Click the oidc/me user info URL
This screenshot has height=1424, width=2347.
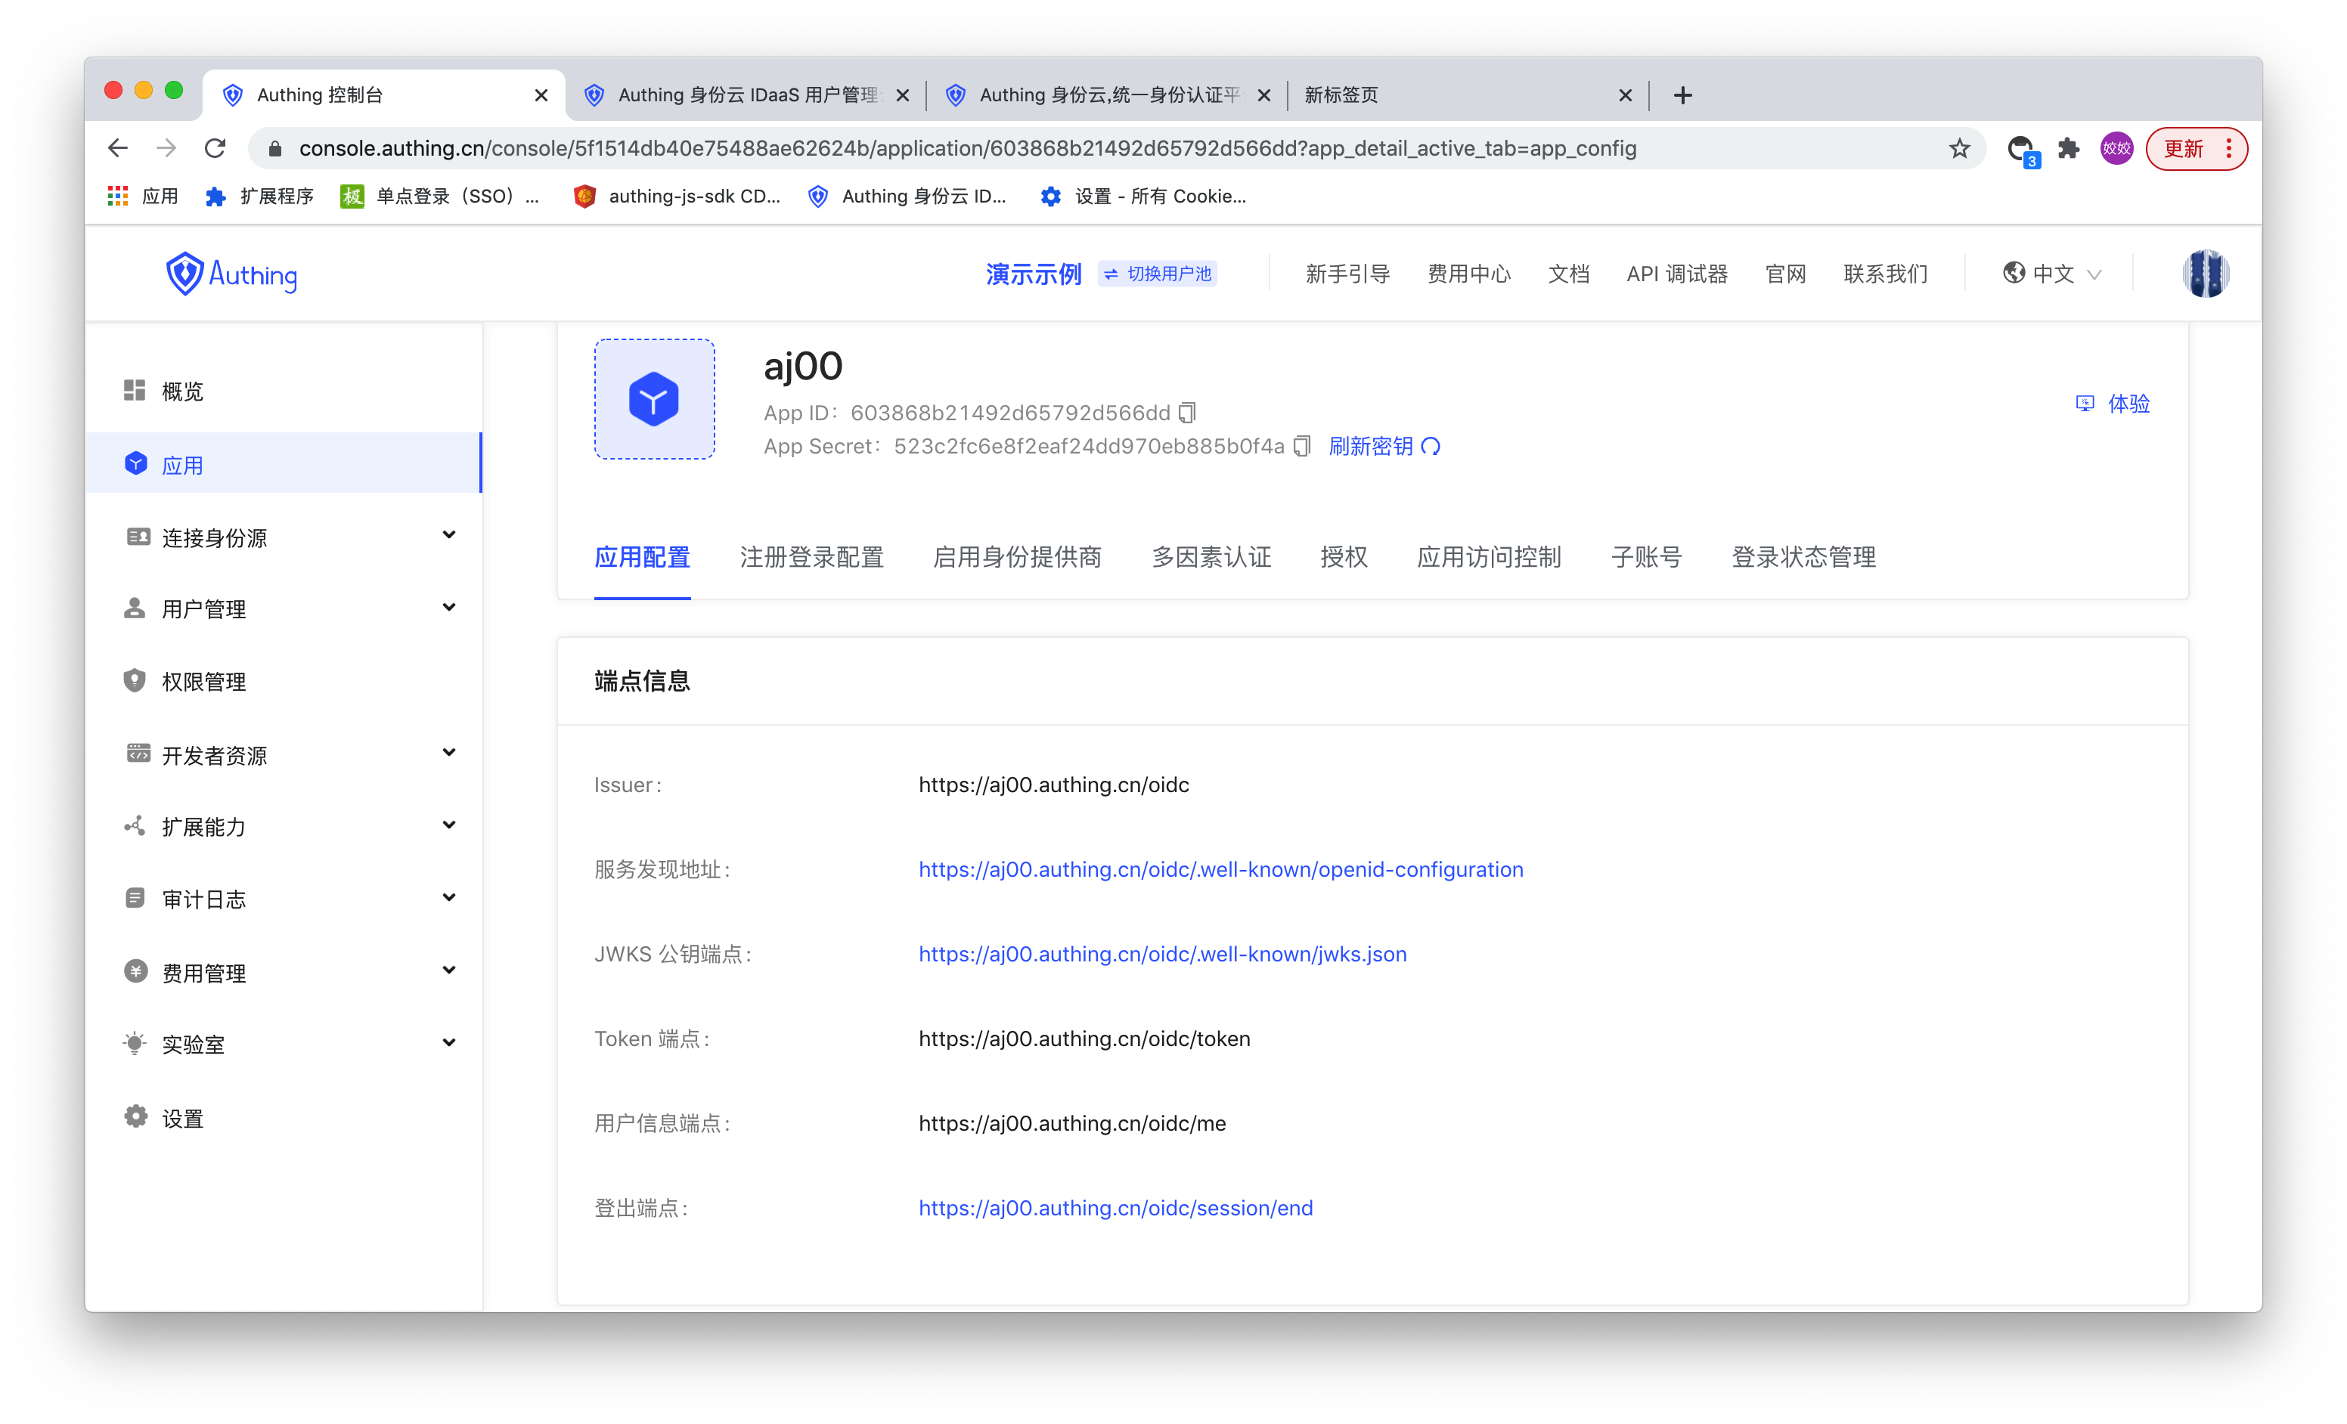point(1071,1123)
